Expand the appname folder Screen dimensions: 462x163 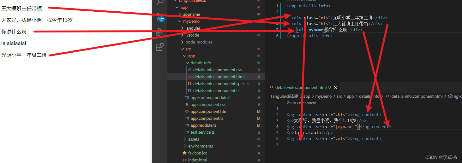point(180,15)
